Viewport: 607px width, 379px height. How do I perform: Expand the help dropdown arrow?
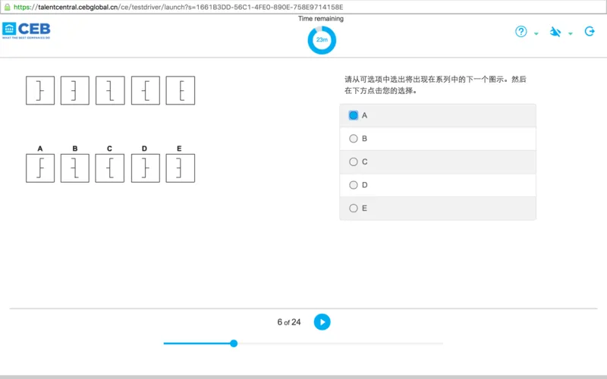536,33
